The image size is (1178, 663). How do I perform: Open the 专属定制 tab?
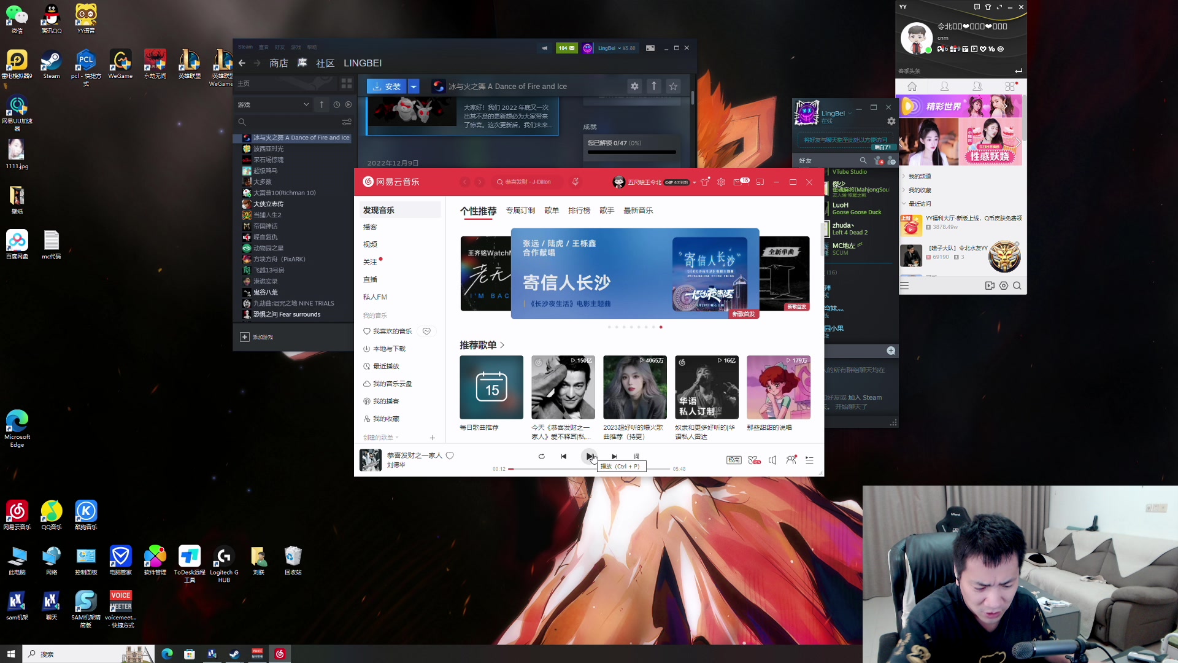[520, 211]
